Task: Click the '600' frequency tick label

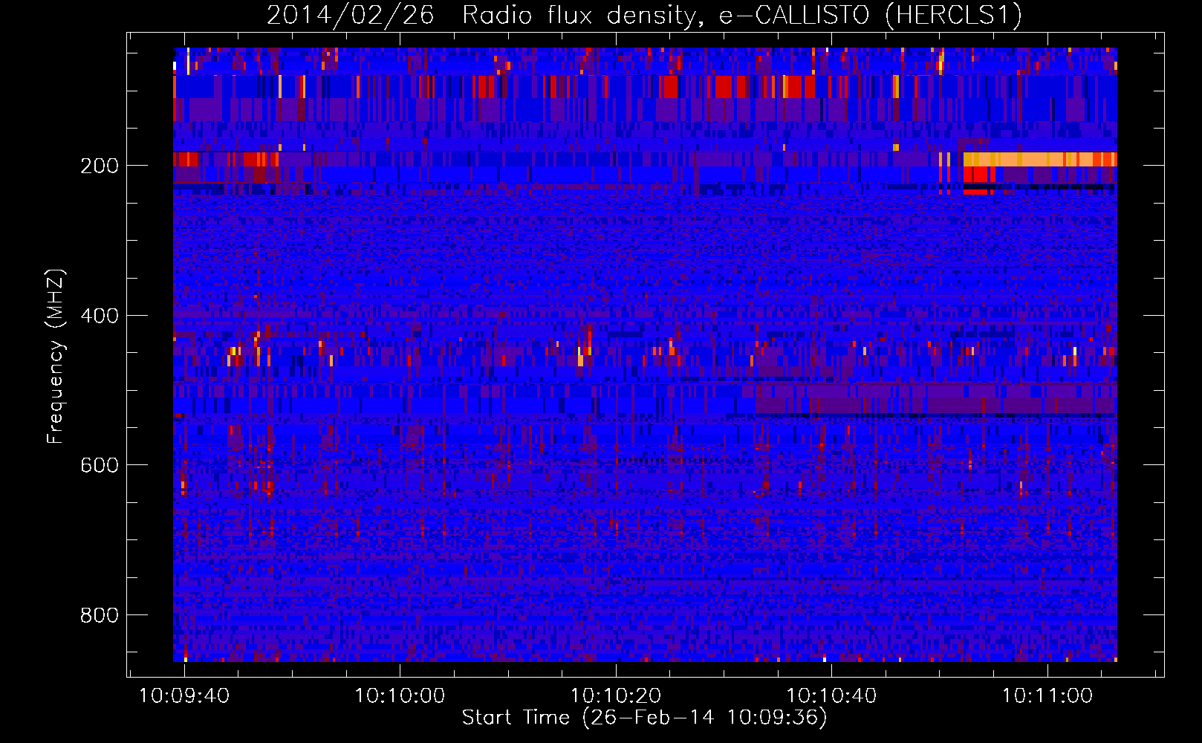Action: [x=100, y=465]
